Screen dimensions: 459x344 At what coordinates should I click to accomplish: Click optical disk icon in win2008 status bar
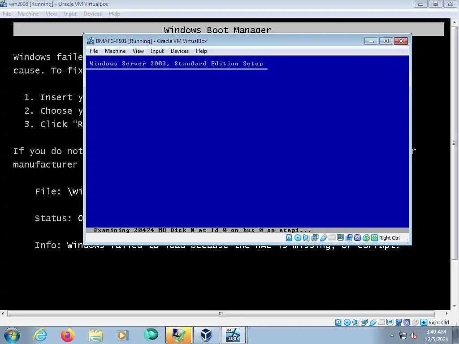point(347,322)
